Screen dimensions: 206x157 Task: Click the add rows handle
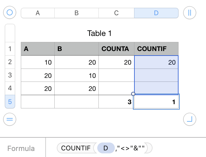(10, 119)
